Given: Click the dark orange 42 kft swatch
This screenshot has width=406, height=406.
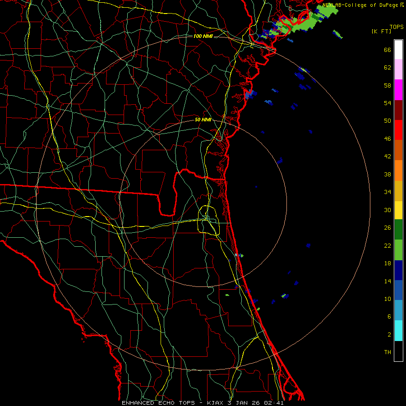Looking at the screenshot, I should click(398, 150).
